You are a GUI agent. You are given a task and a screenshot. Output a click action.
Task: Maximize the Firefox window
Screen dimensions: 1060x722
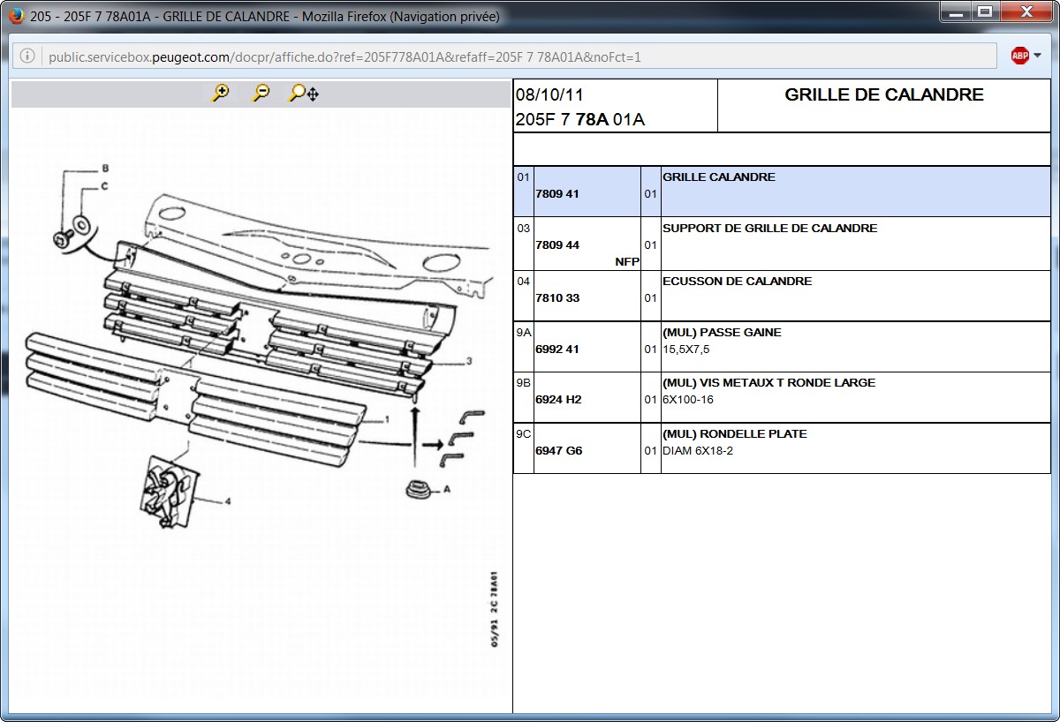pos(985,12)
